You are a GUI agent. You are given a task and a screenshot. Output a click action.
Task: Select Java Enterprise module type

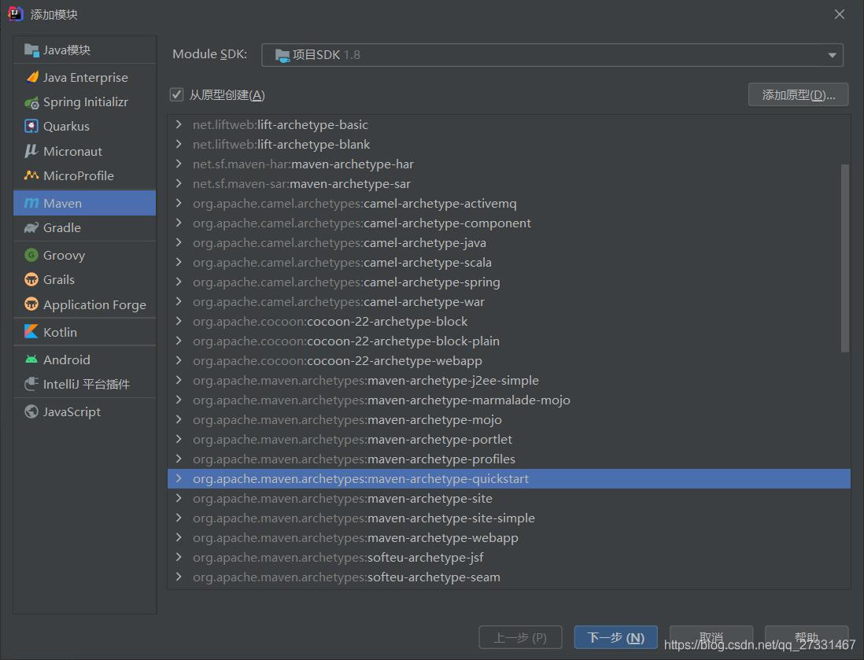85,77
